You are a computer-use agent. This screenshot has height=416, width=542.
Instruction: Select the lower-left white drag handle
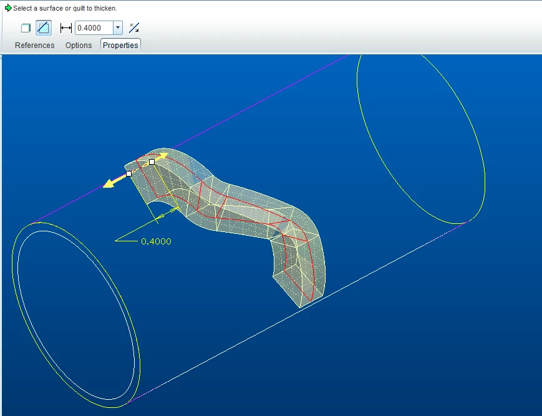point(128,174)
